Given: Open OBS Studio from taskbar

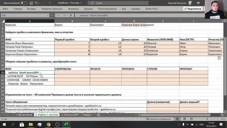Looking at the screenshot, I should 57,124.
